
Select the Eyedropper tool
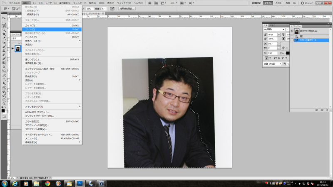coord(4,38)
